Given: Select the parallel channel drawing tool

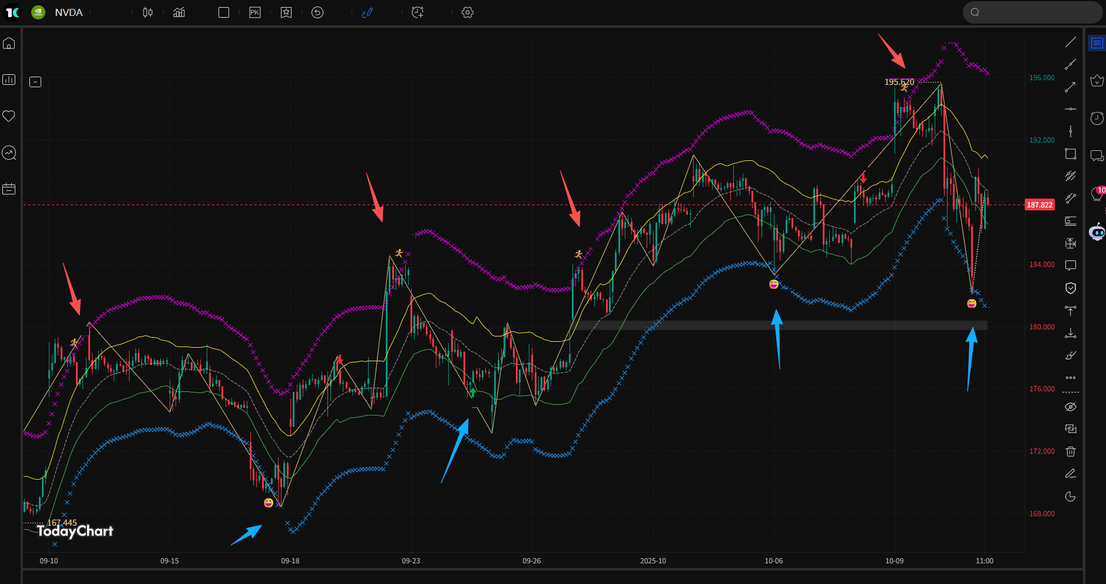Looking at the screenshot, I should pyautogui.click(x=1070, y=176).
